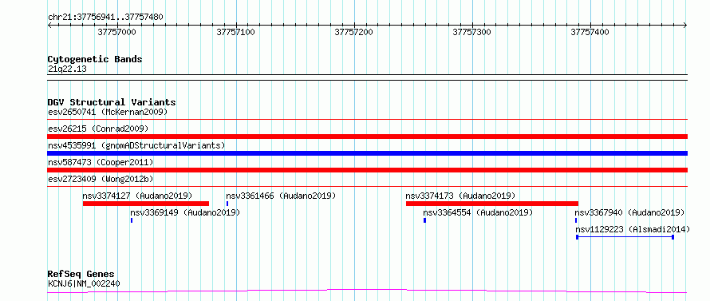Click the magenta KCNJ6 gene track line
This screenshot has width=710, height=301.
pyautogui.click(x=368, y=291)
